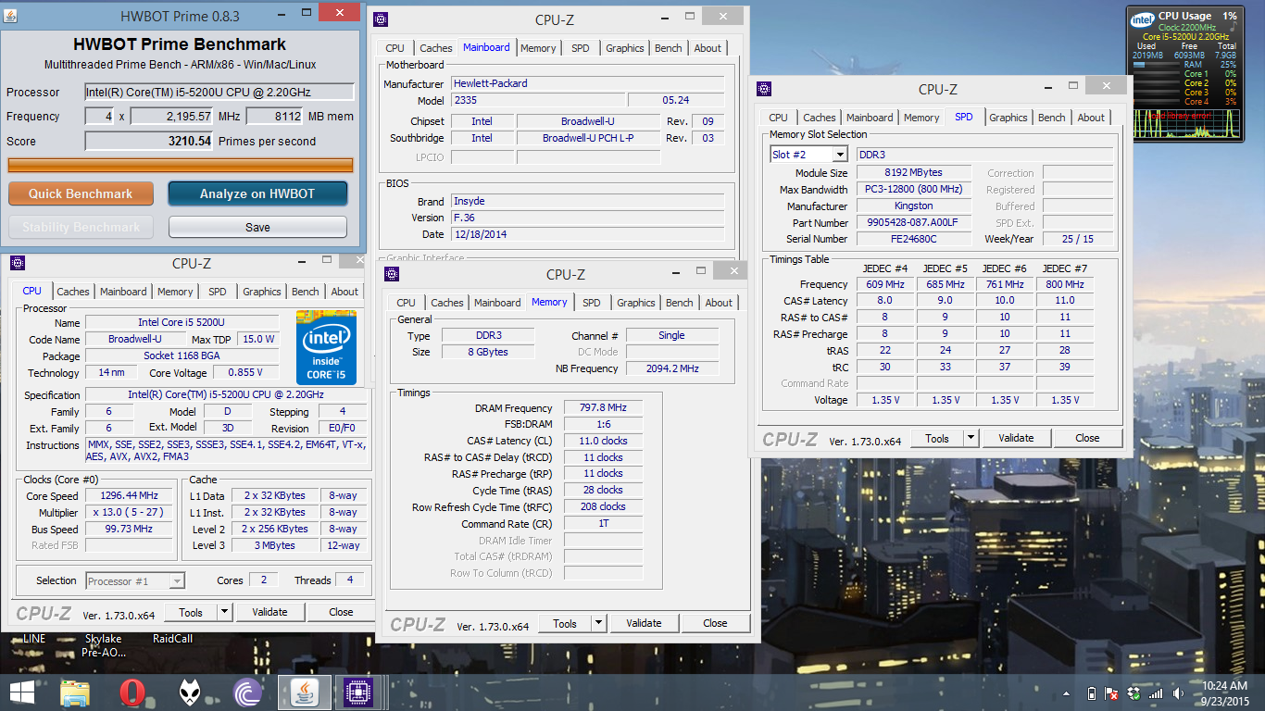Screen dimensions: 1265x711
Task: Expand the Tools arrow in the SPD window
Action: click(x=971, y=438)
